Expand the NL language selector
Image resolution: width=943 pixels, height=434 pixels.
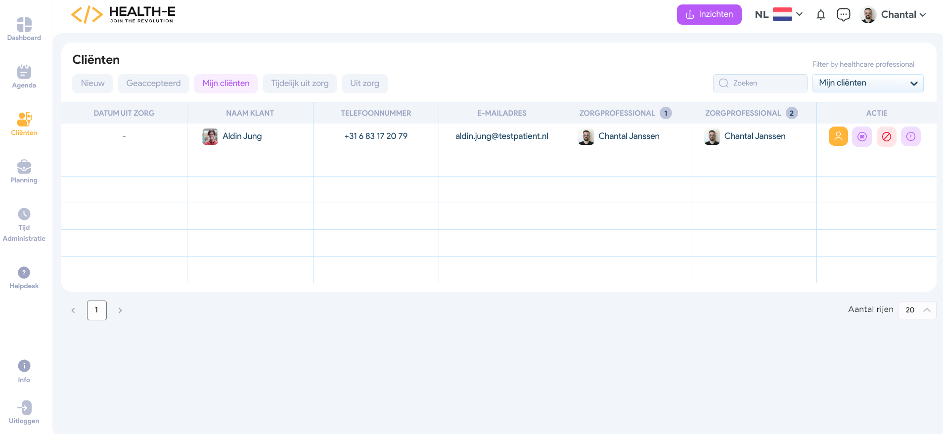(x=778, y=15)
